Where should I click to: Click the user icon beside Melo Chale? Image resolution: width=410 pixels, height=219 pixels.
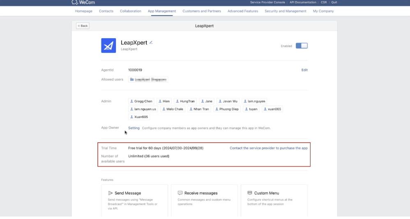[x=164, y=109]
